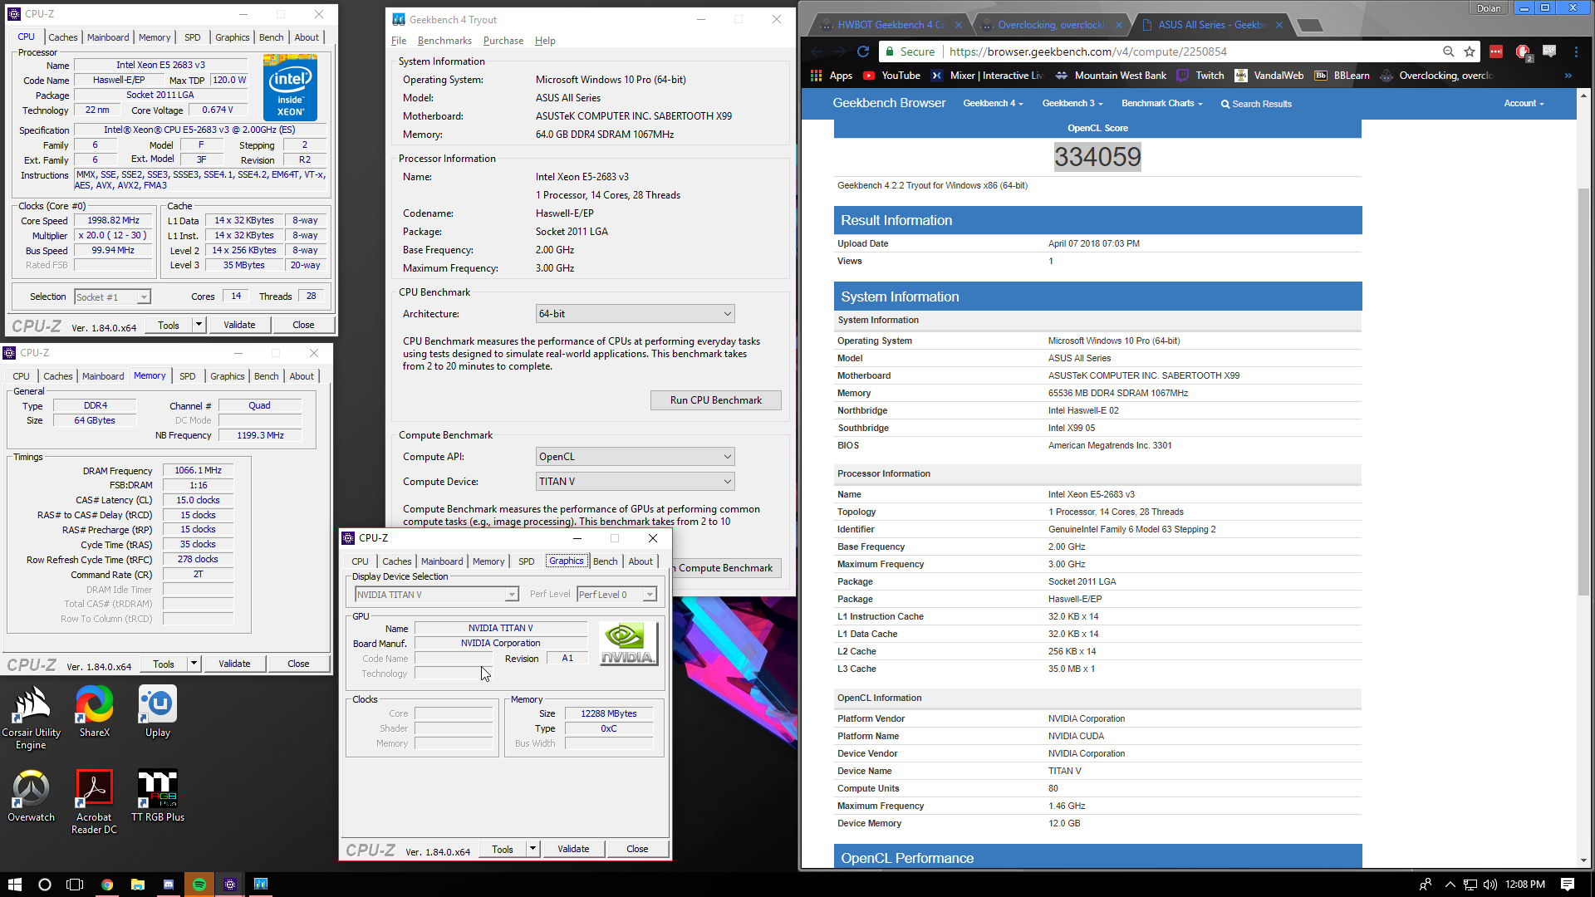Open the Compute Device TITAN V dropdown

[636, 482]
